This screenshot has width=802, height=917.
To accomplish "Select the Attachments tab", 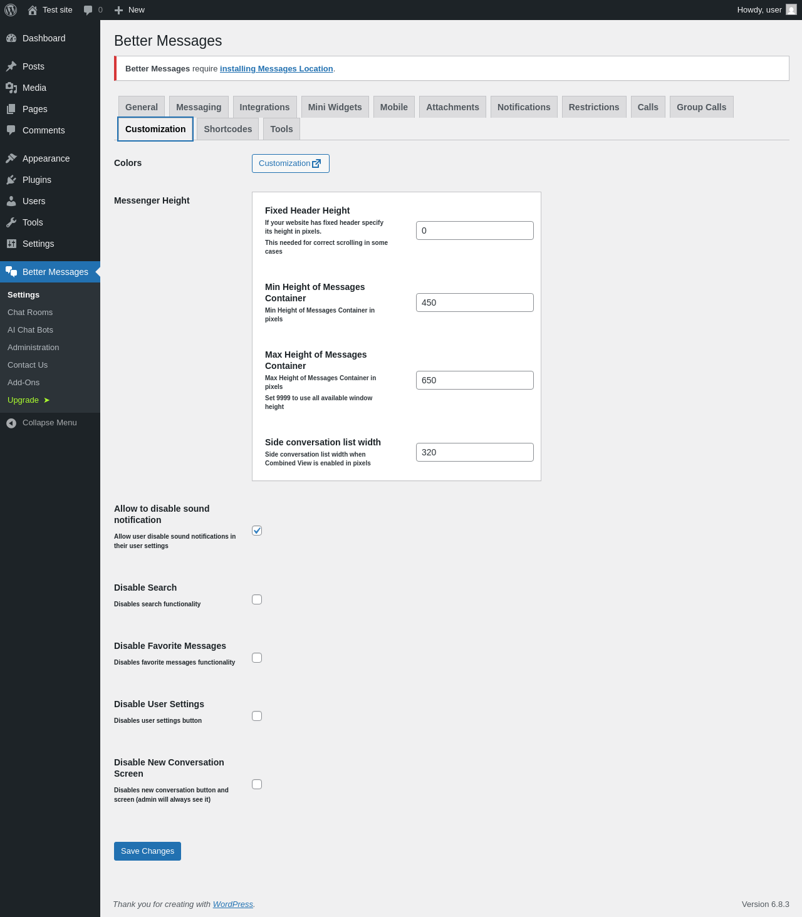I will point(452,107).
